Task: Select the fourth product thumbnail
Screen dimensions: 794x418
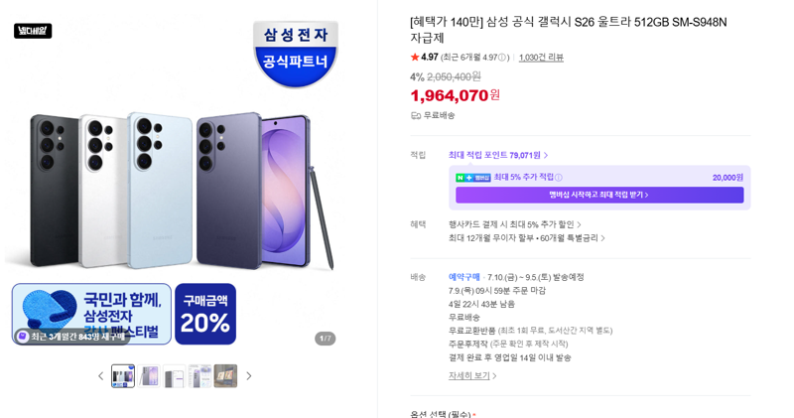Action: pos(200,376)
